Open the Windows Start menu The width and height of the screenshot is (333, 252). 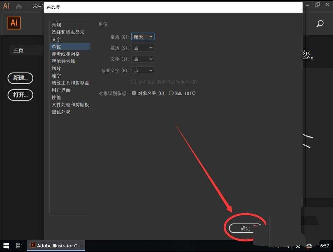coord(6,246)
